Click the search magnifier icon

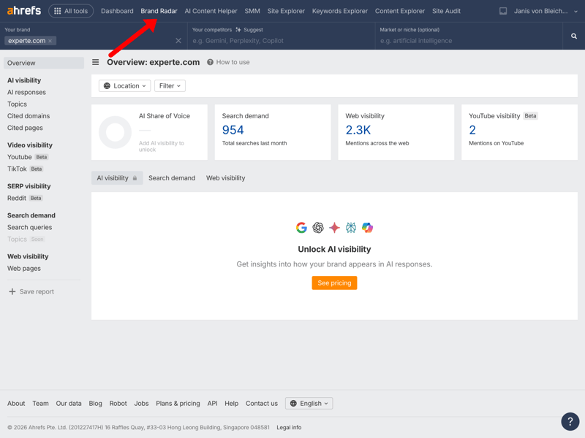pyautogui.click(x=573, y=36)
